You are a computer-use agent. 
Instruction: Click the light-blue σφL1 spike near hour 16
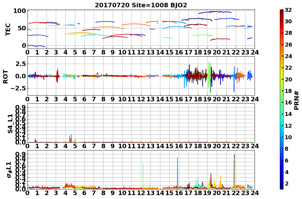(x=177, y=172)
